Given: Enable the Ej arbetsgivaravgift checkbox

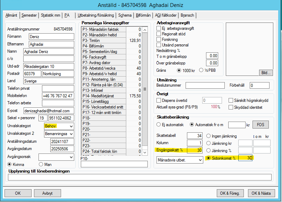Looking at the screenshot, I should (159, 28).
